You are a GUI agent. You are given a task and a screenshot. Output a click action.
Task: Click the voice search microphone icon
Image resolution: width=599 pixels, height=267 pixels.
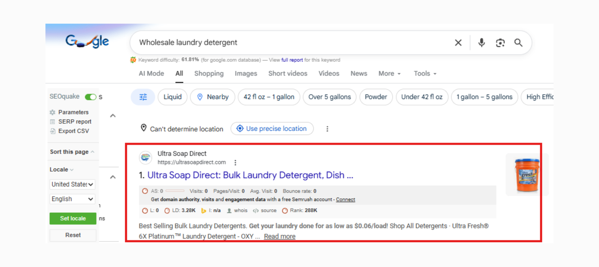[481, 43]
